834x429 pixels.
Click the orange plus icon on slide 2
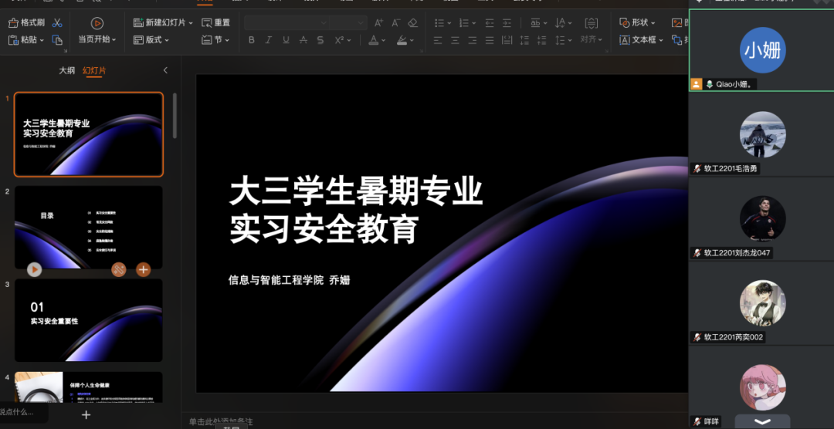143,269
